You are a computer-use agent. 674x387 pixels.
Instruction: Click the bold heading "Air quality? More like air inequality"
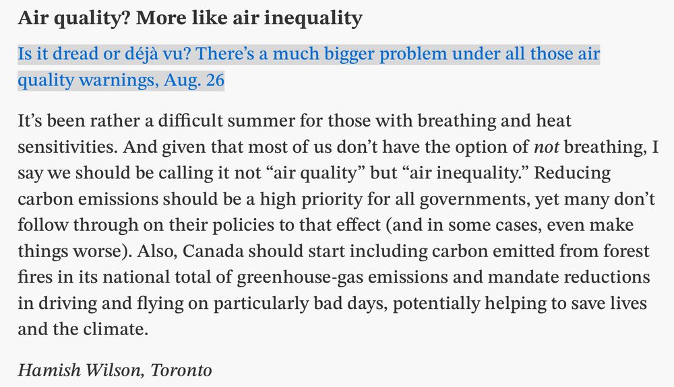190,18
